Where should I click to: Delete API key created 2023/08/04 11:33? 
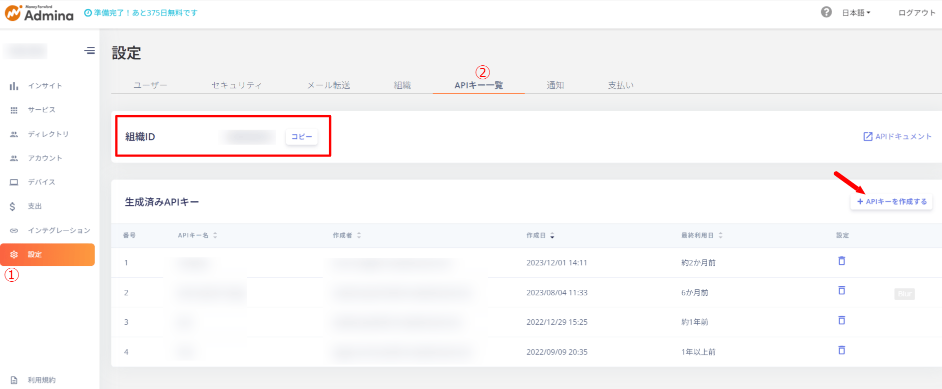pos(842,290)
